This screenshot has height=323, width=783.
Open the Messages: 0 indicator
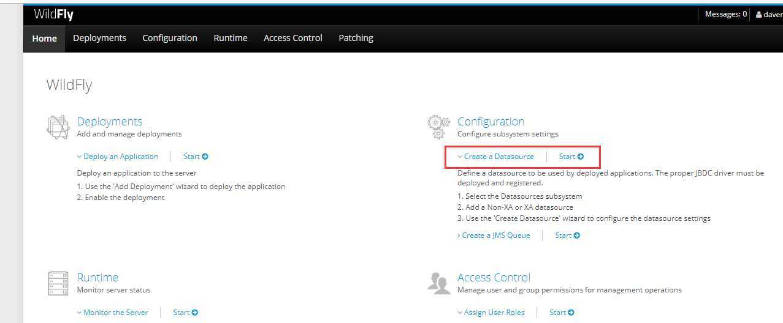(726, 14)
